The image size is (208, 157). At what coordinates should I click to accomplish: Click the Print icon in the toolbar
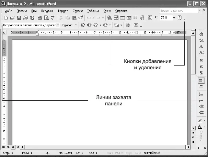pos(40,18)
